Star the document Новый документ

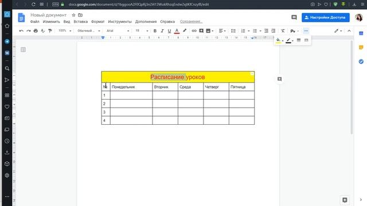(73, 15)
